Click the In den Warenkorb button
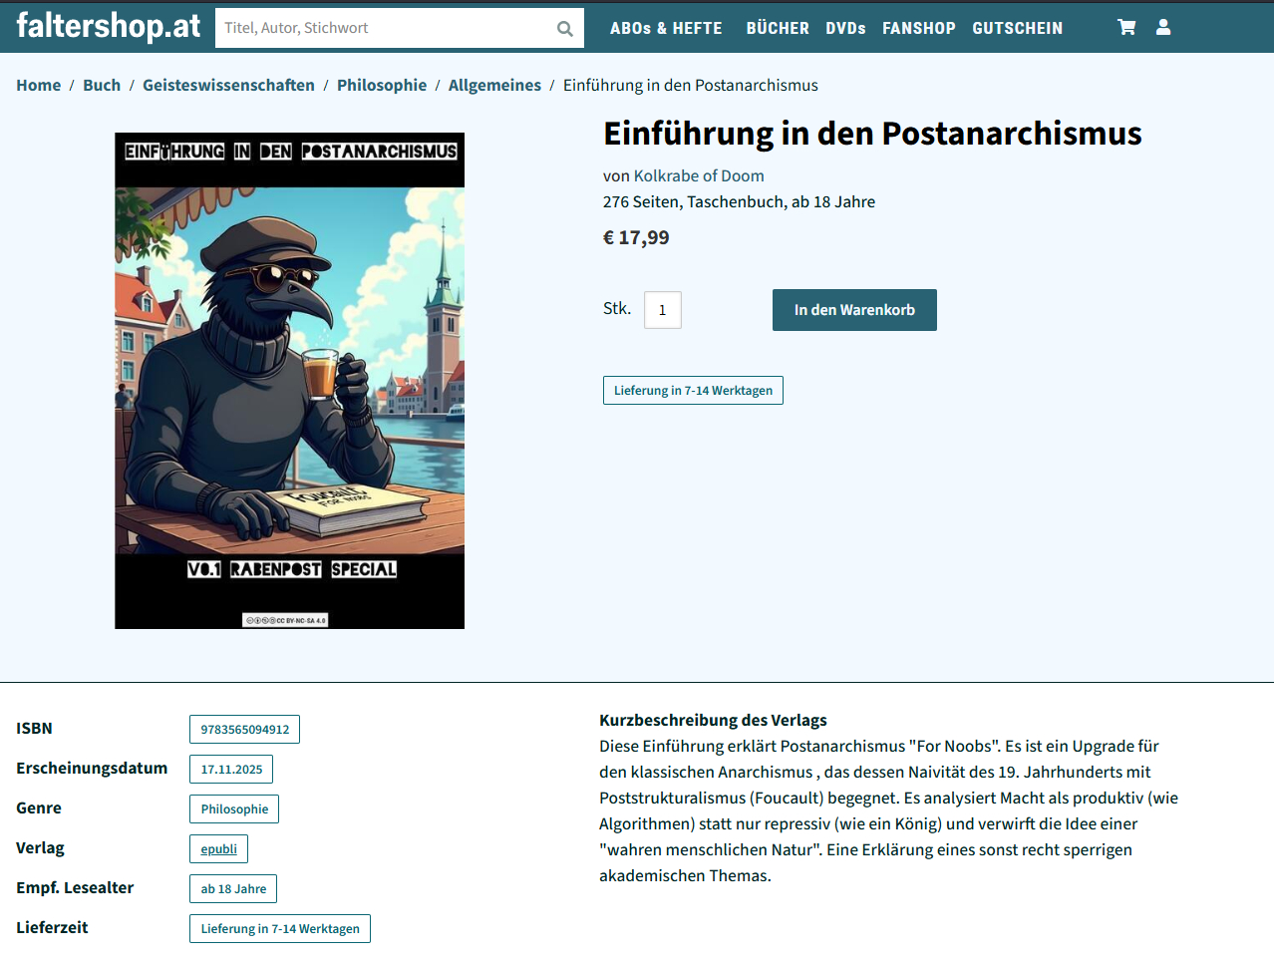The height and width of the screenshot is (965, 1274). 854,310
